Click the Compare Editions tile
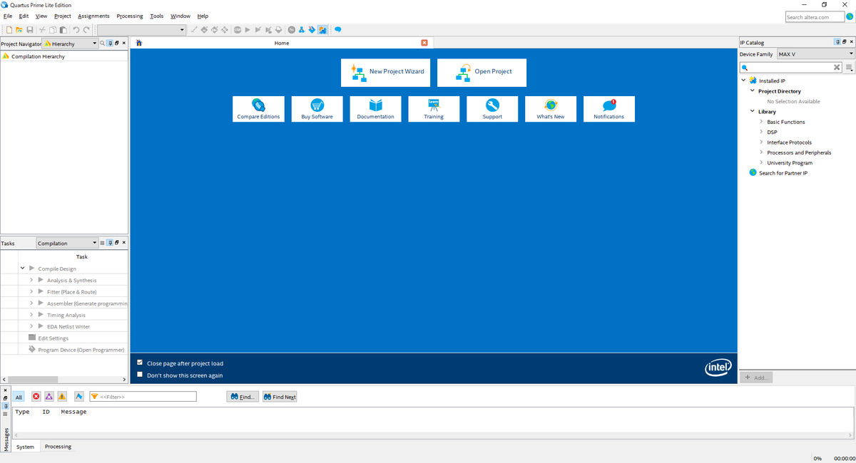Screen dimensions: 856x463 pyautogui.click(x=258, y=109)
